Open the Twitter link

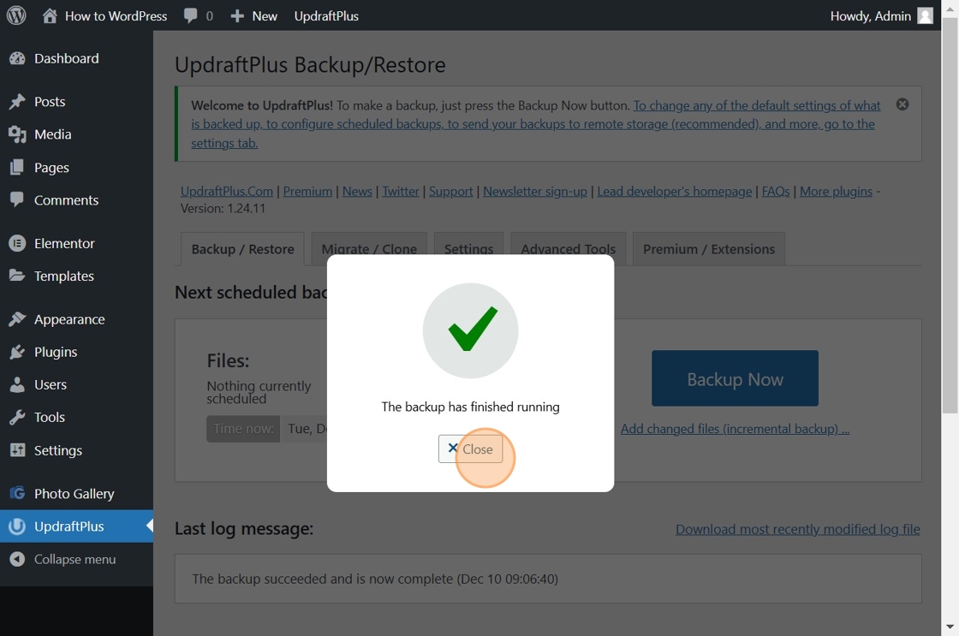401,192
